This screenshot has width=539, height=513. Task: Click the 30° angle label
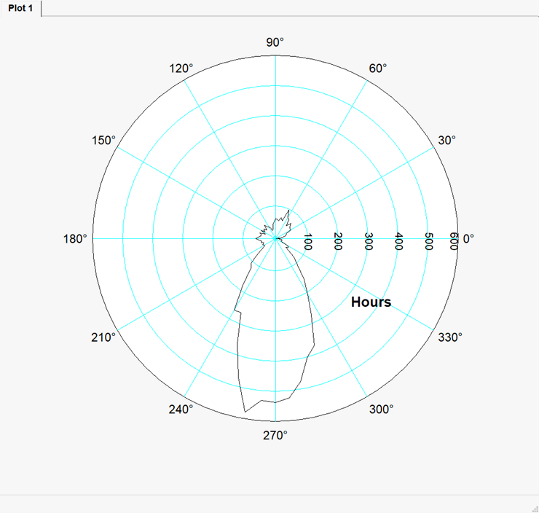pos(446,140)
